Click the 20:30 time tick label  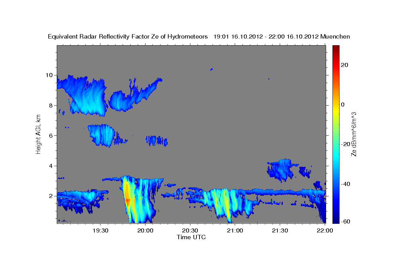(190, 231)
